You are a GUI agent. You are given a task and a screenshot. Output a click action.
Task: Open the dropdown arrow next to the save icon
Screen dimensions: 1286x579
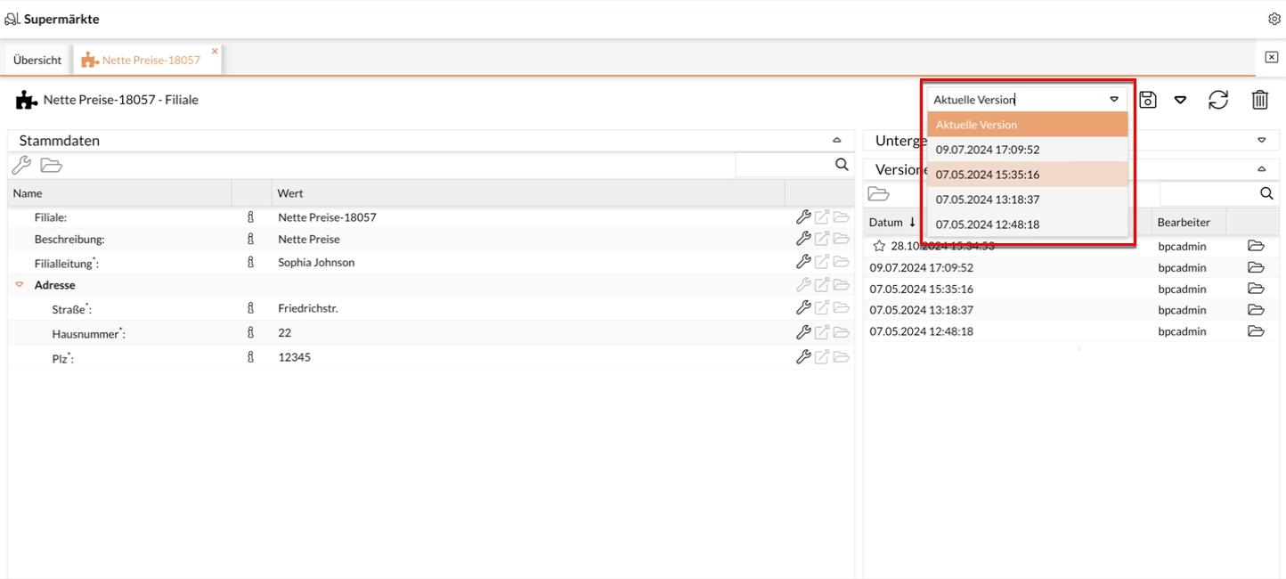(x=1180, y=101)
